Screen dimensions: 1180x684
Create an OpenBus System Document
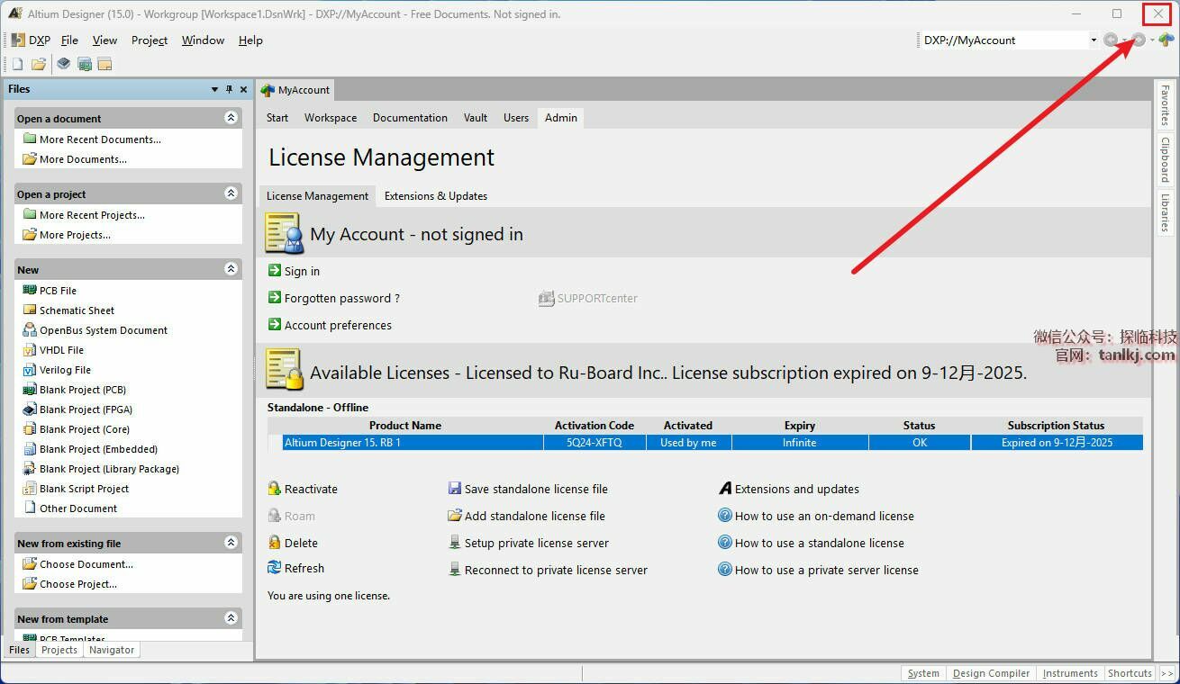[x=104, y=330]
